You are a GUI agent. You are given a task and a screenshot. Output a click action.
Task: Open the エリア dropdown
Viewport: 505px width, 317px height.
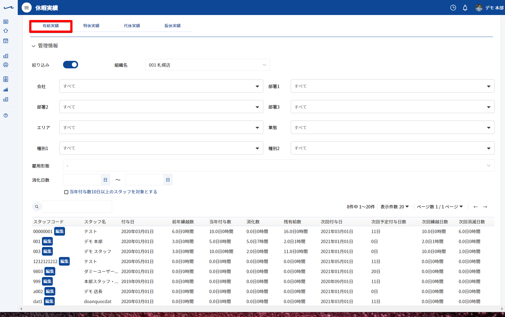point(161,127)
